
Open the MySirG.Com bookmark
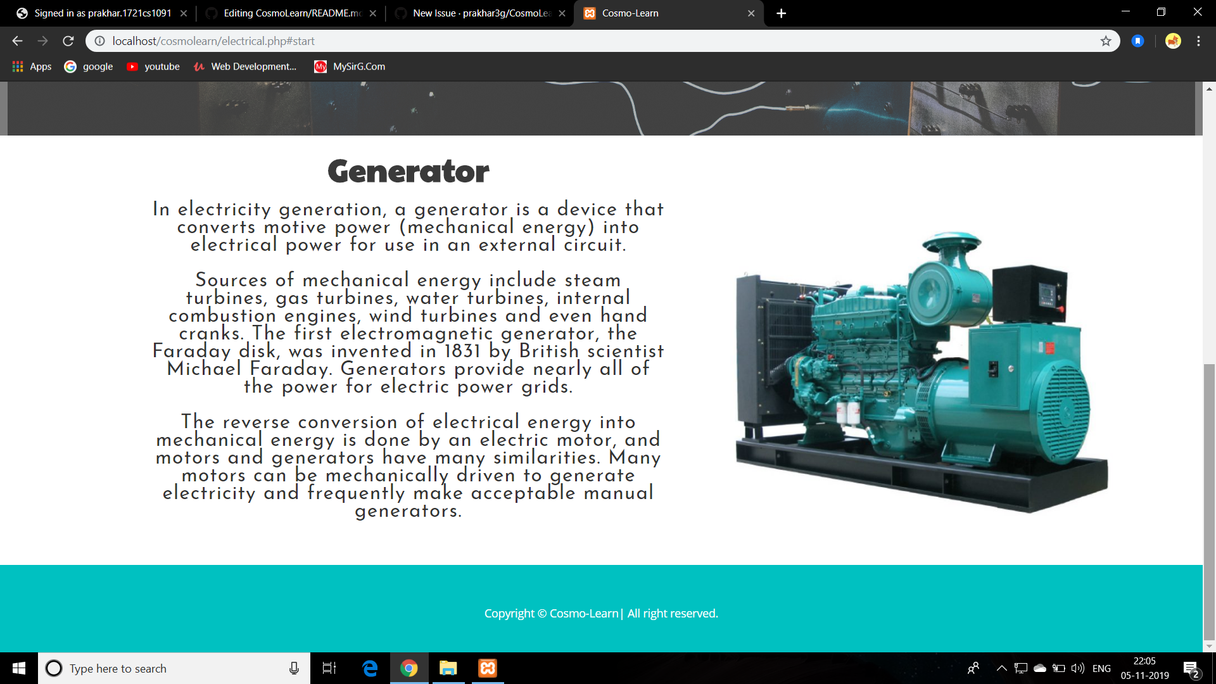tap(350, 66)
